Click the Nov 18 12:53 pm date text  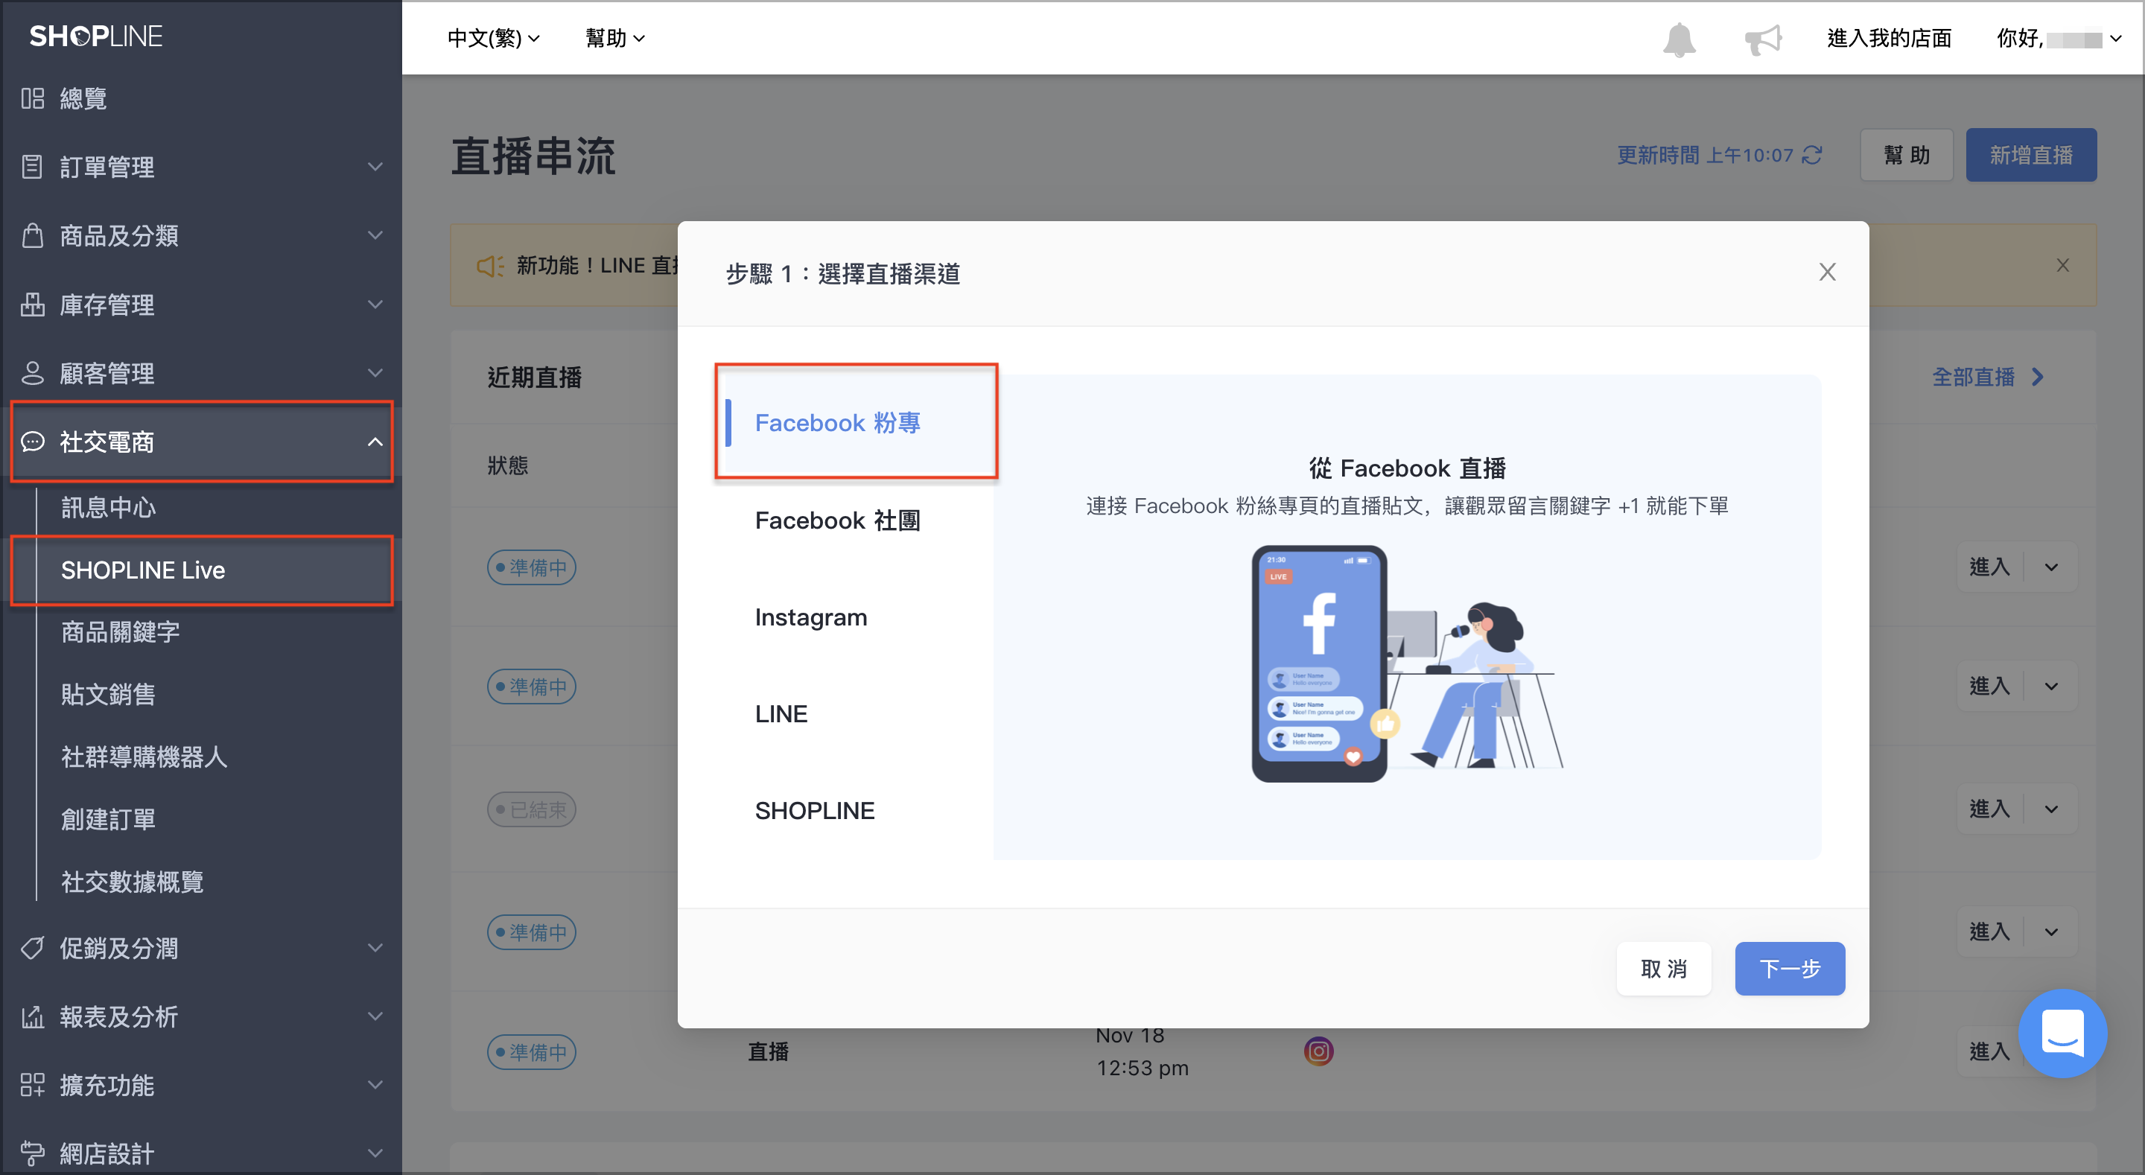point(1142,1051)
